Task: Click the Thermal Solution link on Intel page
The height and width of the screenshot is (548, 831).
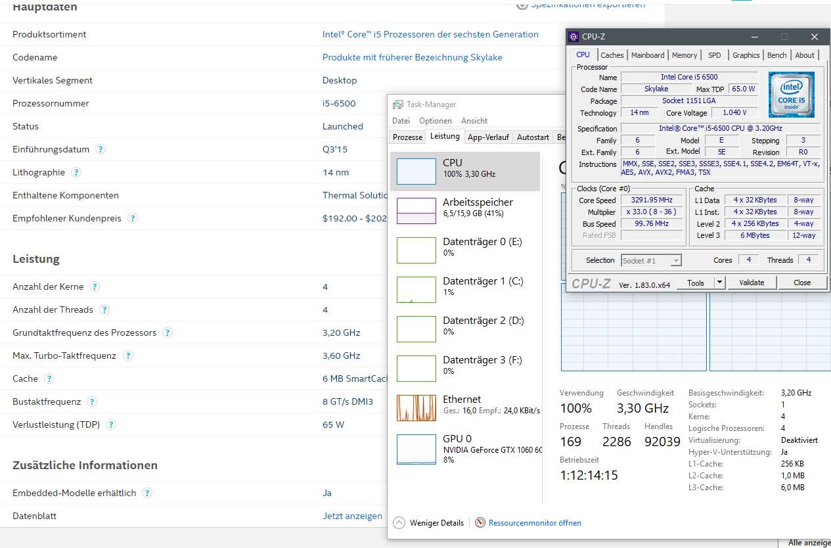Action: 355,195
